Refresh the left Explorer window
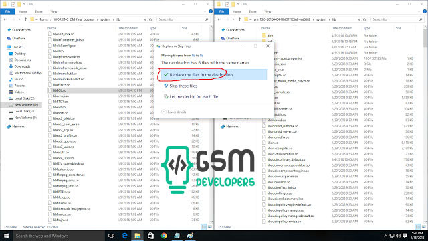Image resolution: width=428 pixels, height=241 pixels. (x=150, y=19)
